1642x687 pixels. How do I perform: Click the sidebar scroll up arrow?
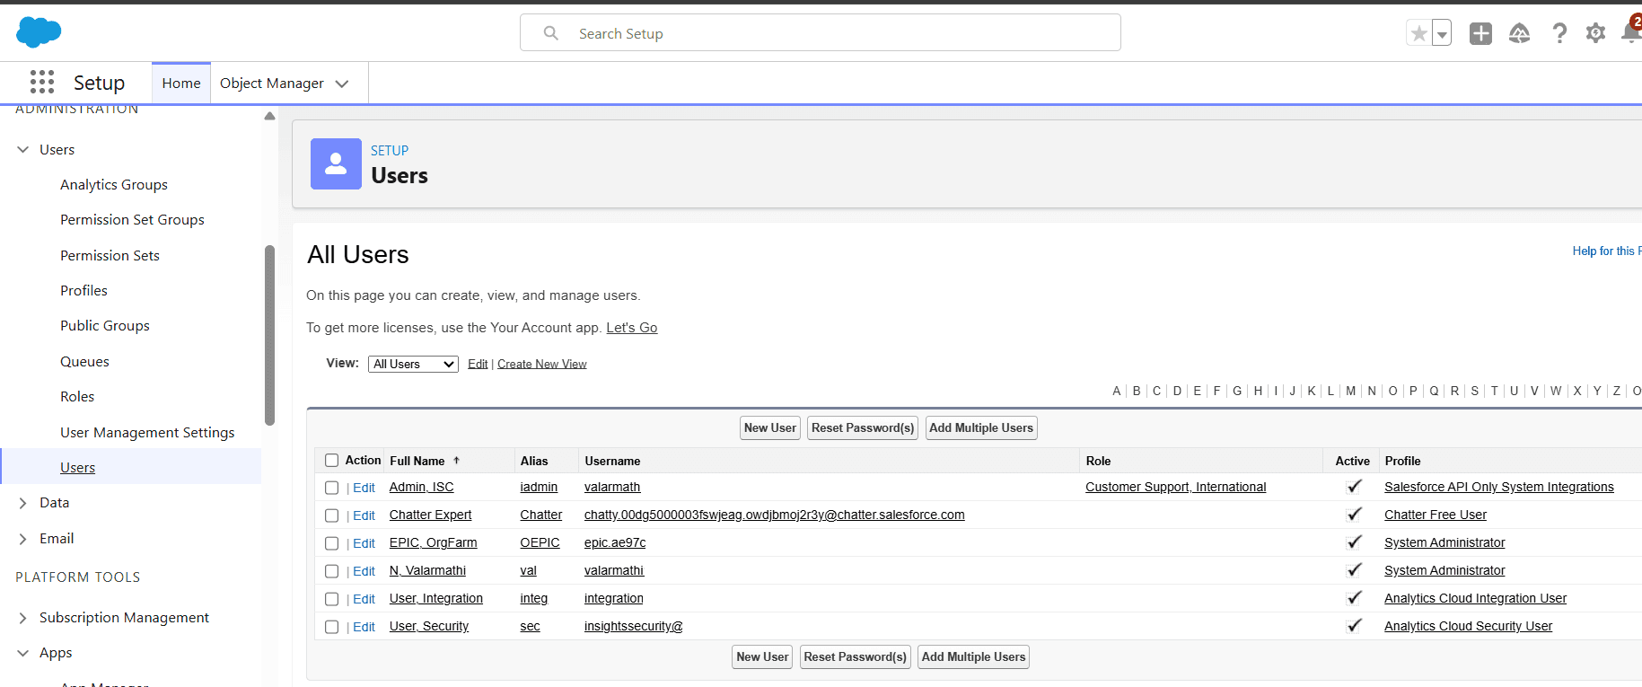click(x=269, y=116)
